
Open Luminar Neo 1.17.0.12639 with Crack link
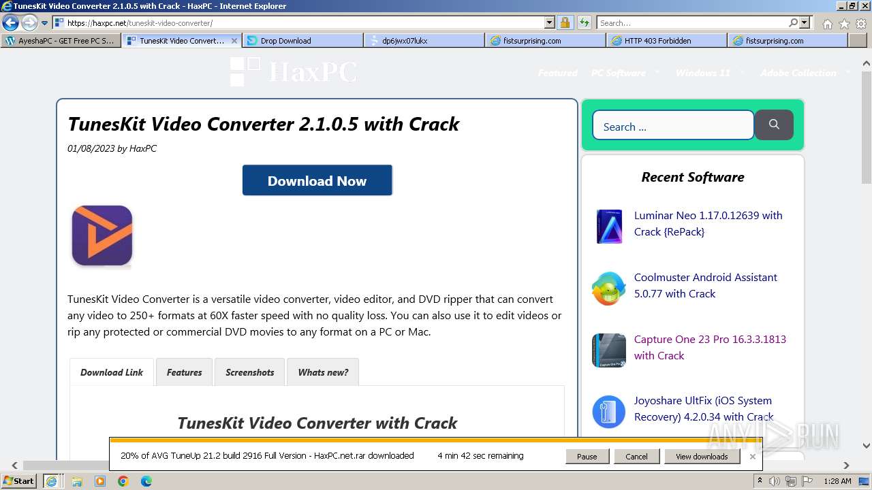(708, 223)
